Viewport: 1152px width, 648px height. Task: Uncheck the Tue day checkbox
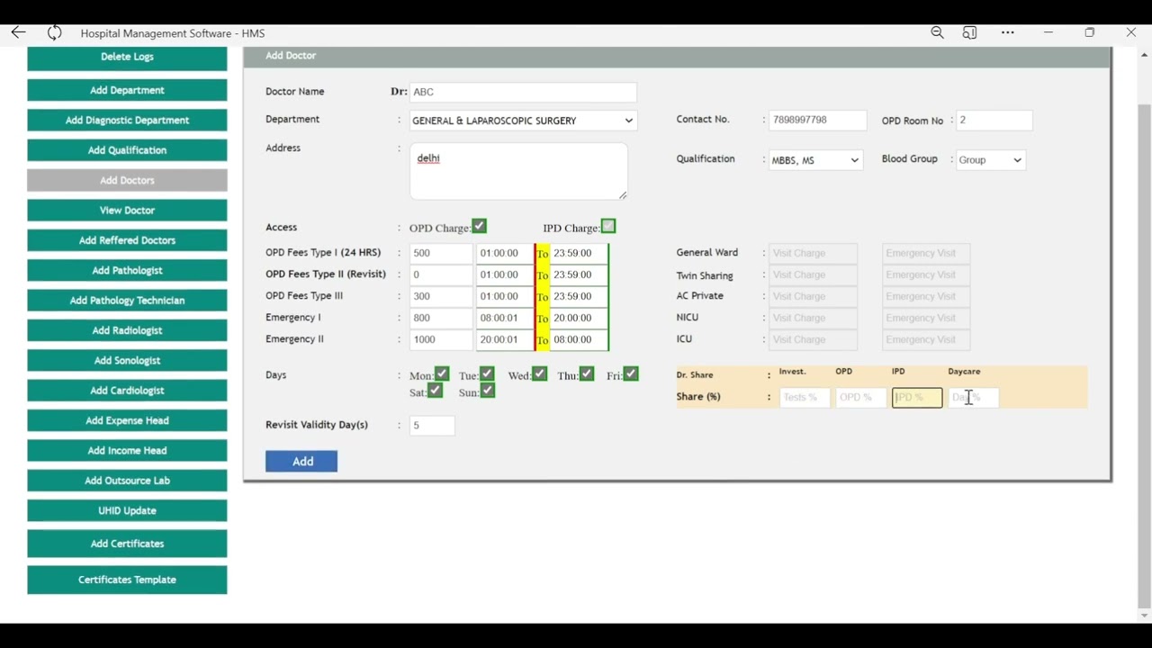pyautogui.click(x=487, y=373)
